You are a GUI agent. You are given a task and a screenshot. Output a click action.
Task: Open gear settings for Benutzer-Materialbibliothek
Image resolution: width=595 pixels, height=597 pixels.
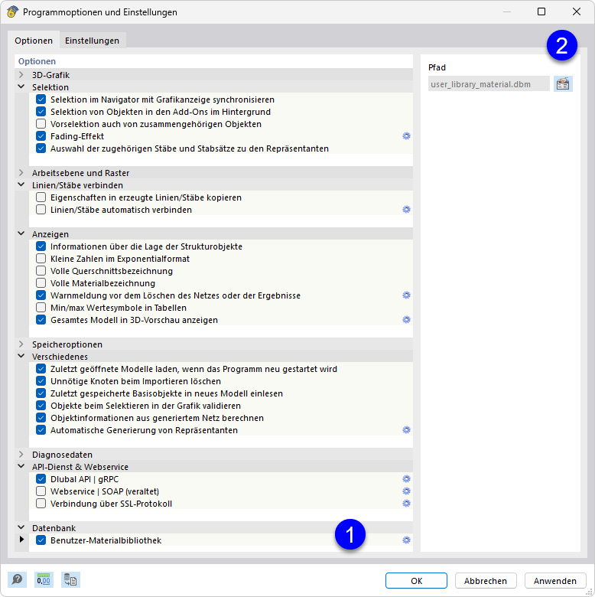406,540
